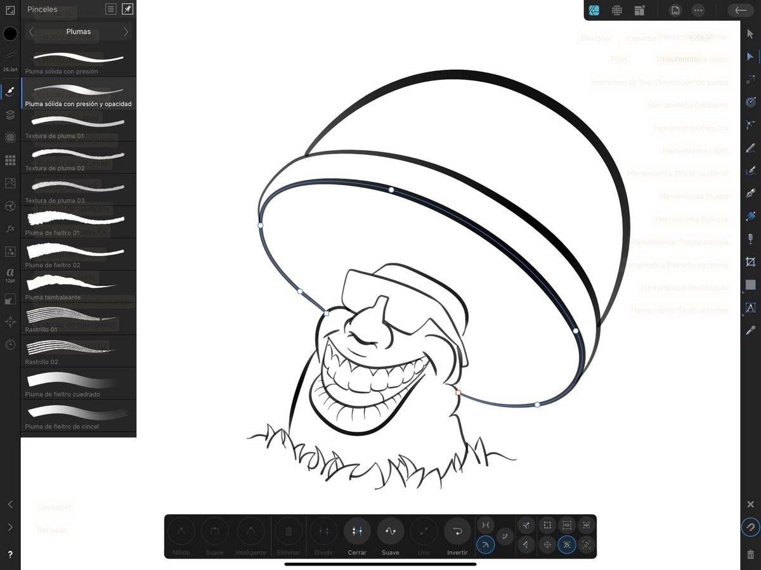Choose brush Pluma de fieltro cuadrado
Viewport: 761px width, 570px height.
point(79,383)
